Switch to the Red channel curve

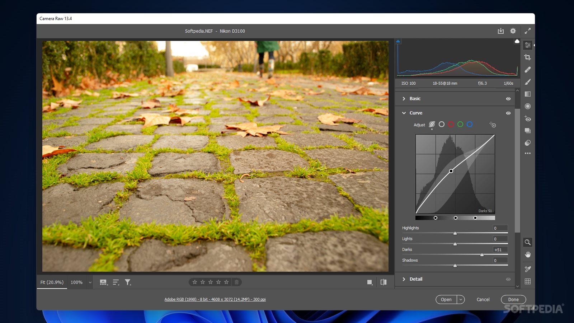(x=451, y=125)
